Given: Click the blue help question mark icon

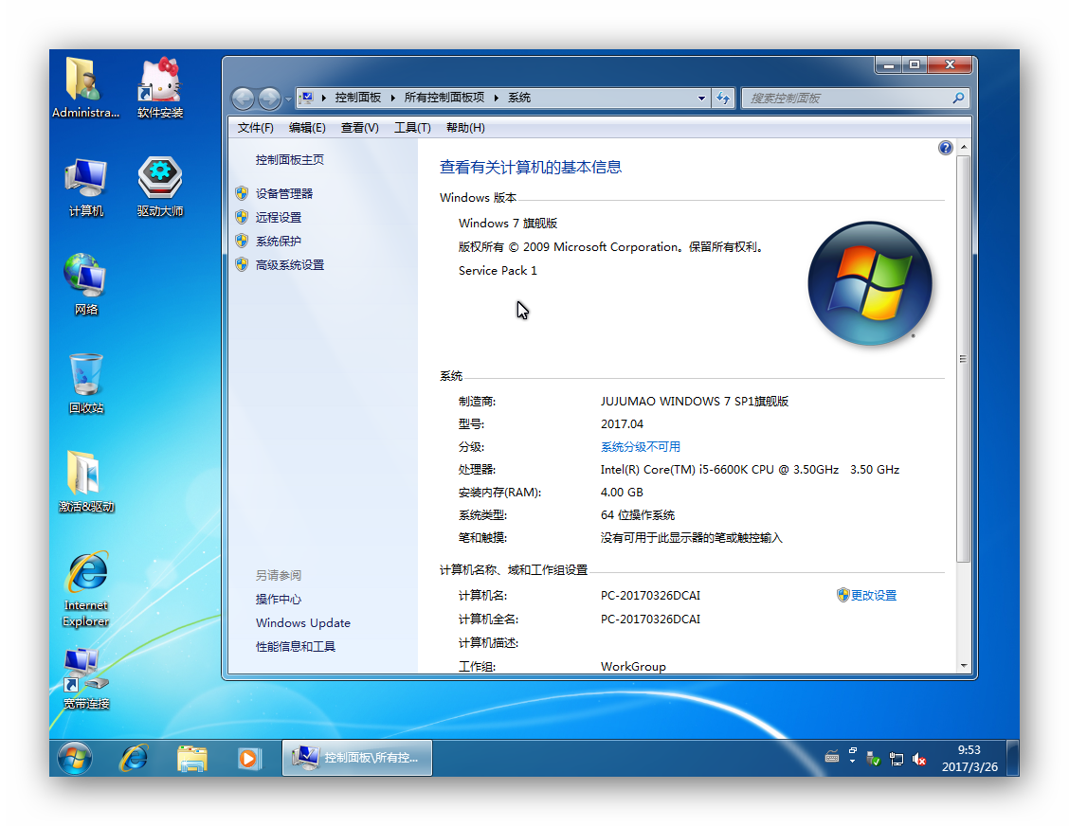Looking at the screenshot, I should pos(945,148).
